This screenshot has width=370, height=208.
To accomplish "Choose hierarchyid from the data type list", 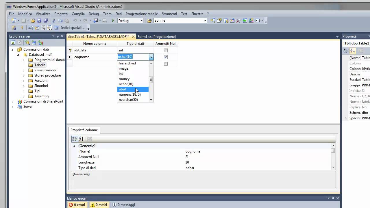I will click(133, 63).
